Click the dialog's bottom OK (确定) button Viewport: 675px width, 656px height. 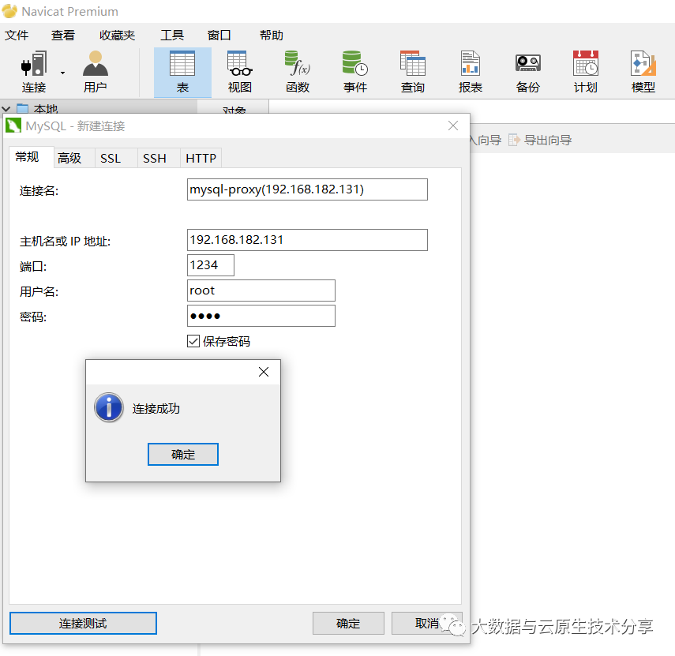[x=348, y=624]
